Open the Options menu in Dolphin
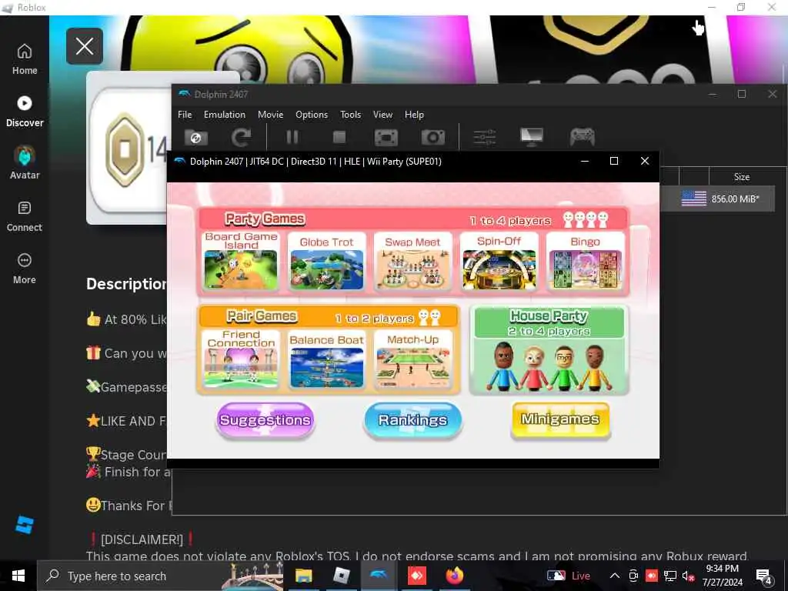Image resolution: width=788 pixels, height=591 pixels. (312, 115)
